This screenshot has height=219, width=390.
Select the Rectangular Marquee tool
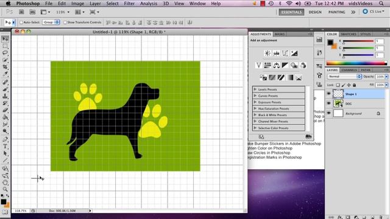[5, 46]
